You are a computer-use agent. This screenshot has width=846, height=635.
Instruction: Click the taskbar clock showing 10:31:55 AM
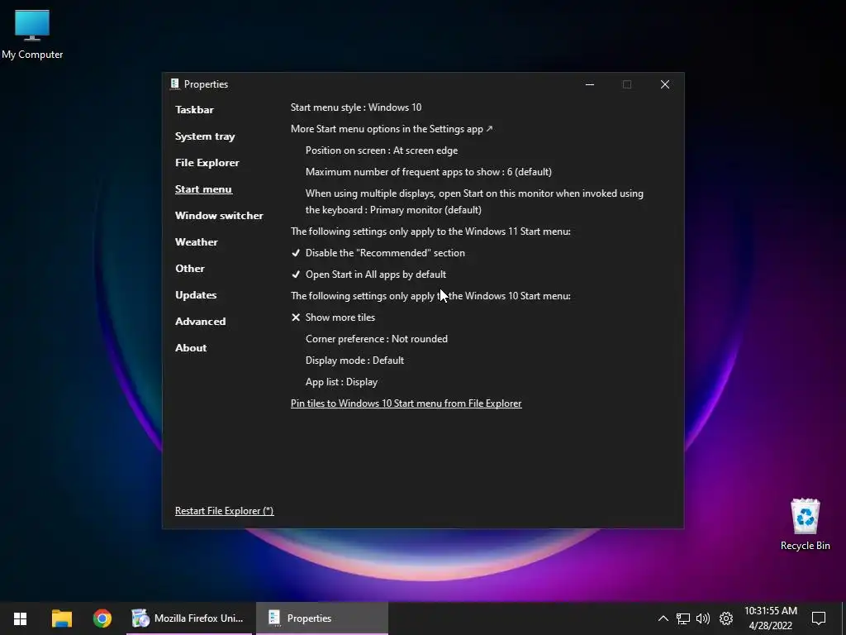click(x=771, y=618)
